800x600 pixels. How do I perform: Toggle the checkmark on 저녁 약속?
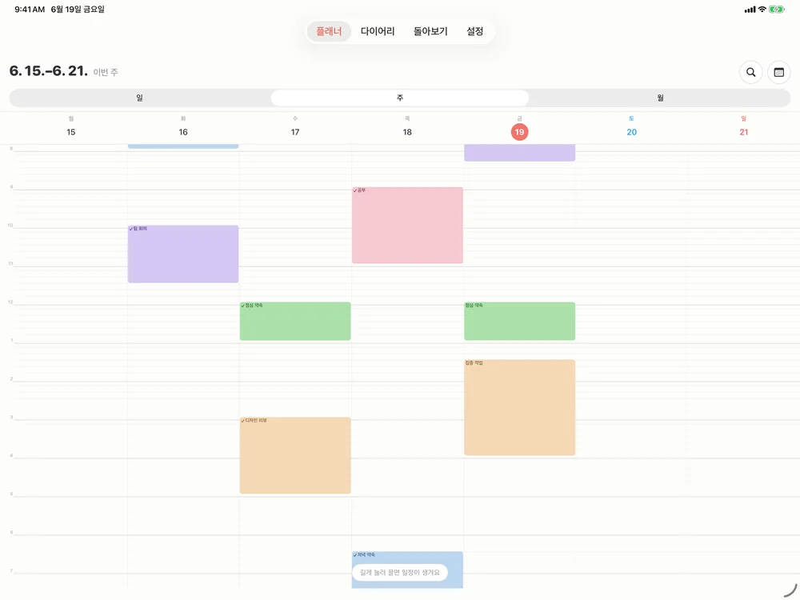pyautogui.click(x=355, y=555)
